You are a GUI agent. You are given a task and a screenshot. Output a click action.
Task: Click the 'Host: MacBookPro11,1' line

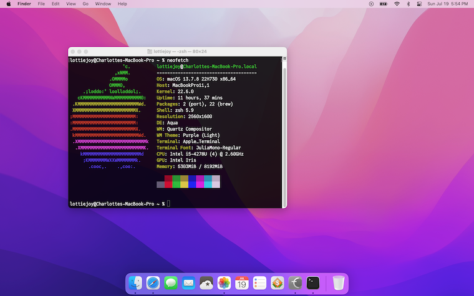pyautogui.click(x=183, y=85)
